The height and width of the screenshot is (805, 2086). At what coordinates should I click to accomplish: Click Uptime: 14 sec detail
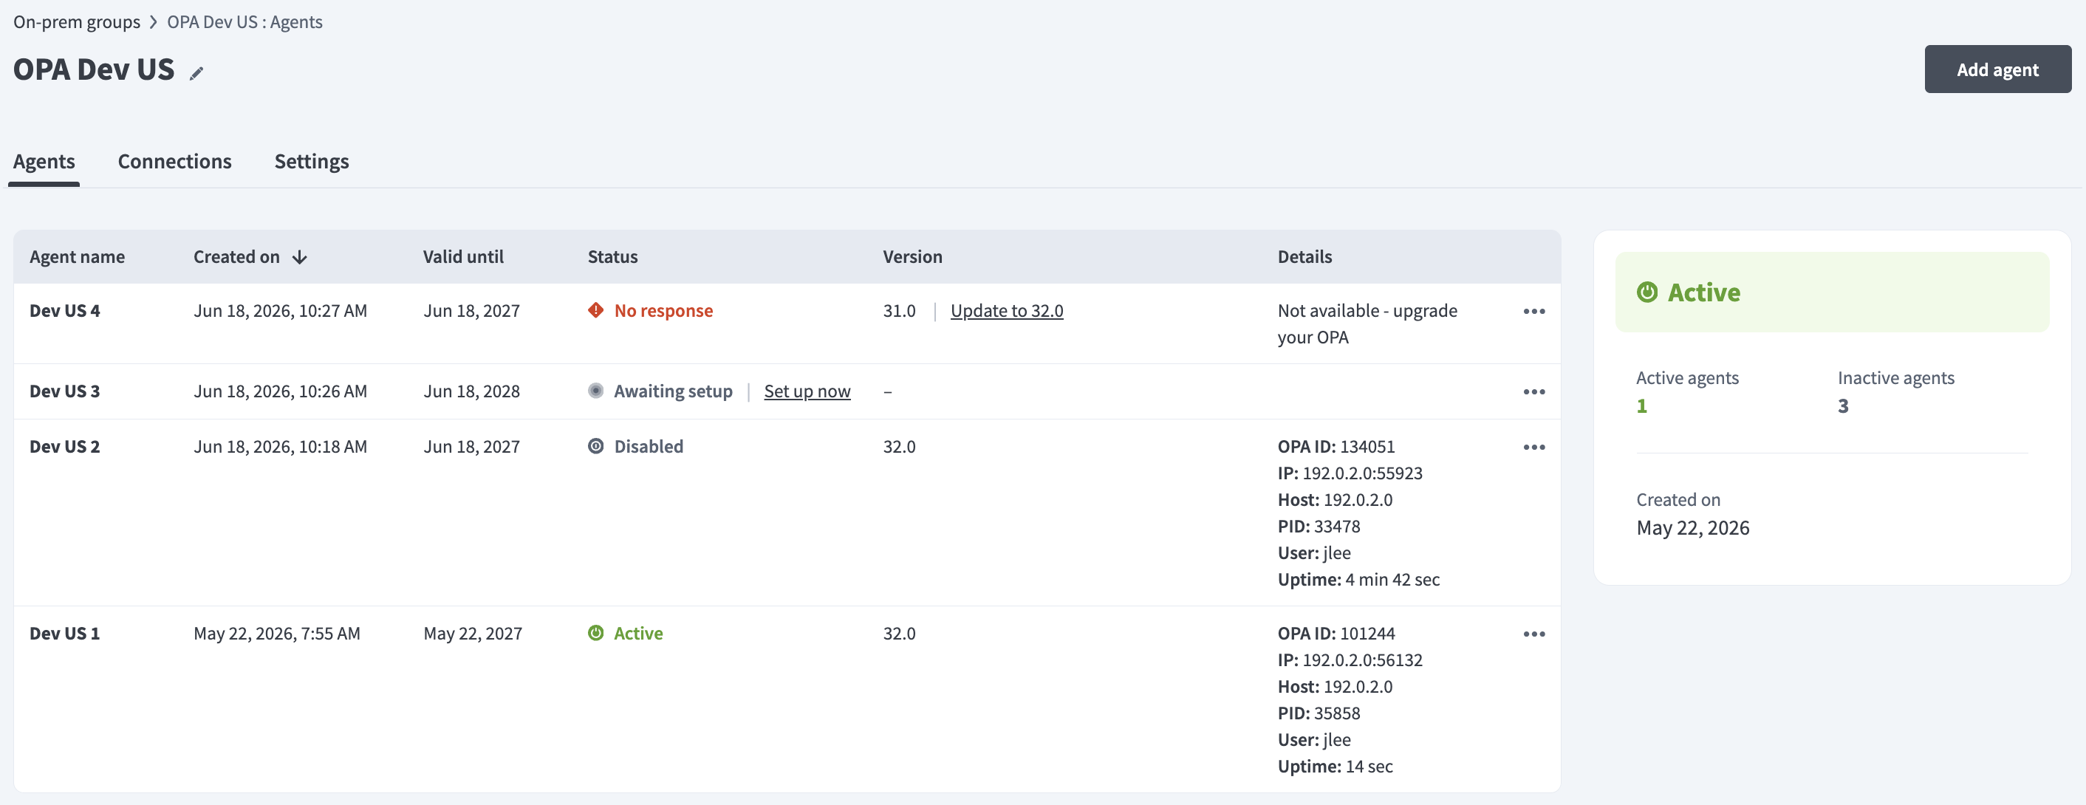pos(1336,766)
